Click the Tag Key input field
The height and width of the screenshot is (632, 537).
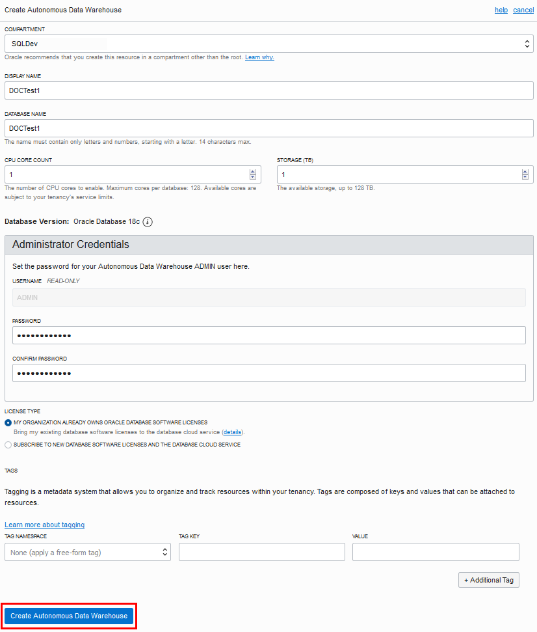click(261, 551)
